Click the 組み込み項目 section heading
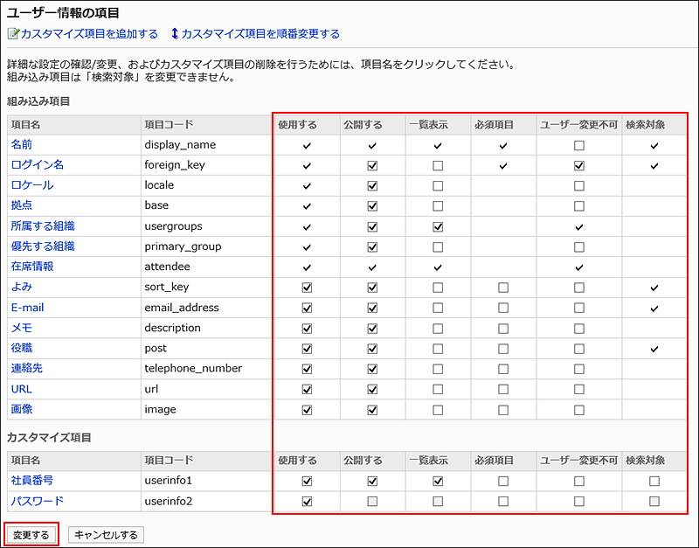The height and width of the screenshot is (548, 699). point(38,101)
